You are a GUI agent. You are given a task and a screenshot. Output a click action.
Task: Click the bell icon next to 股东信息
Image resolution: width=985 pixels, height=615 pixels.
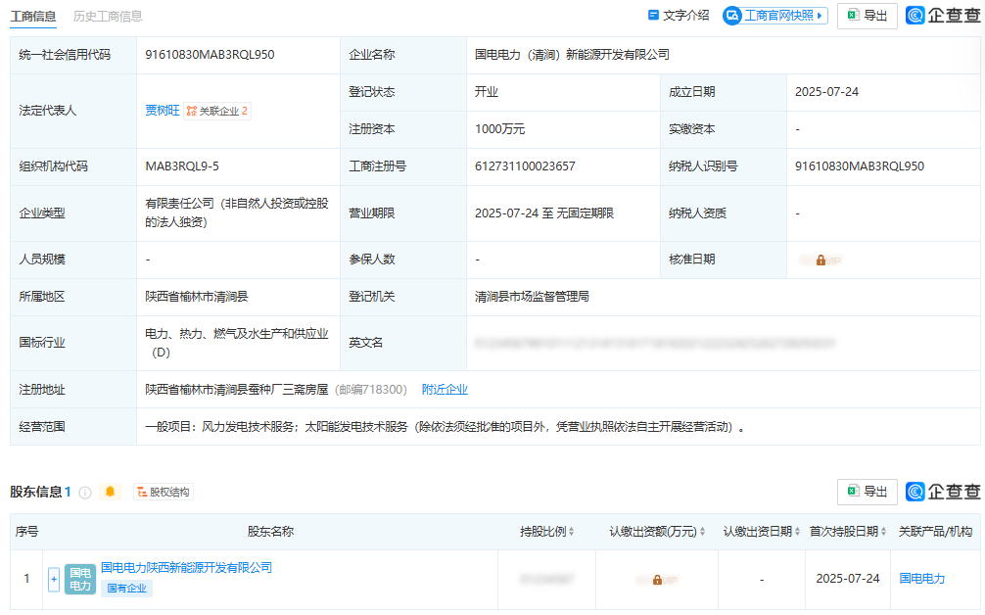(110, 491)
